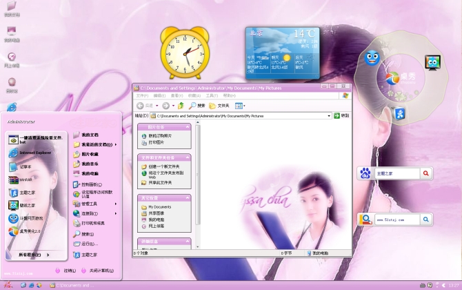Expand 我最近的文档 recent documents submenu
The height and width of the screenshot is (290, 462).
94,144
